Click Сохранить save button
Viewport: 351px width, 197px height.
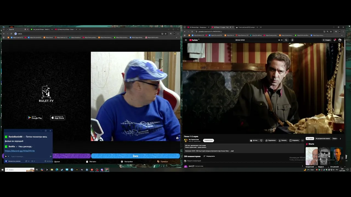(x=294, y=140)
